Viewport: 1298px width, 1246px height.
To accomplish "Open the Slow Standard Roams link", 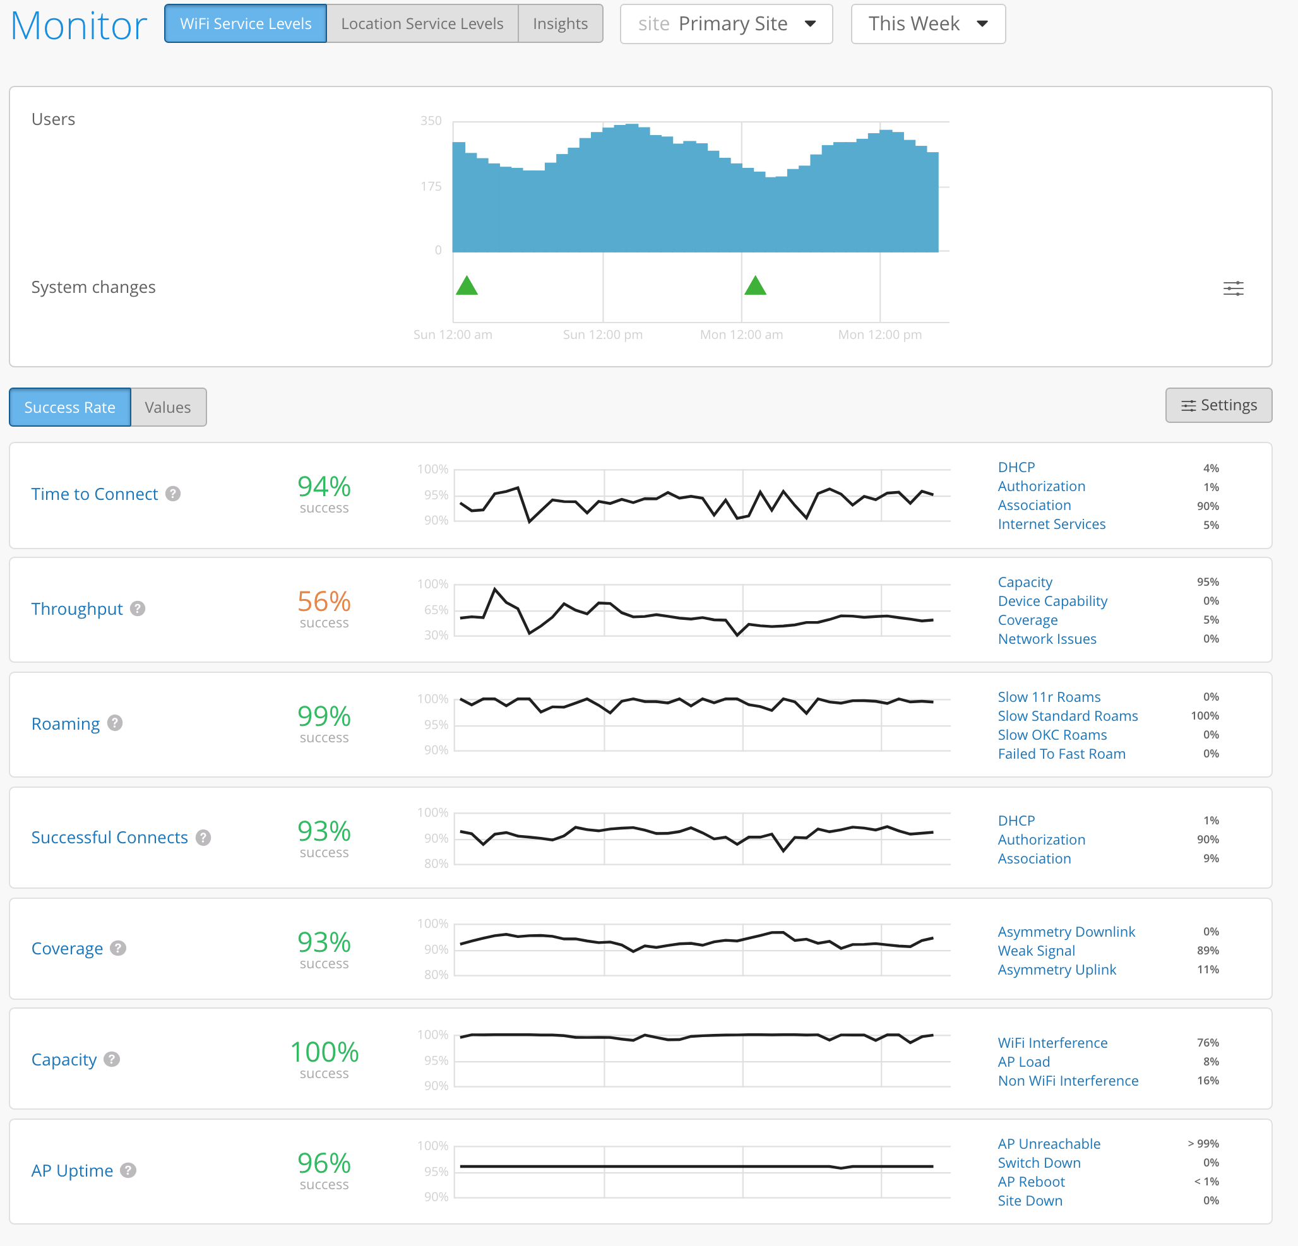I will pyautogui.click(x=1067, y=716).
